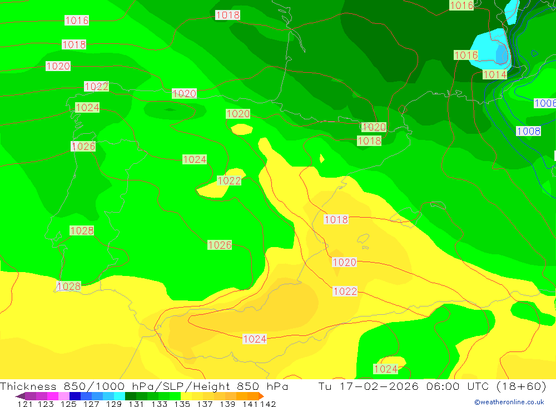Click the red 1014 isobar label
Screen dimensions: 556x407
click(495, 74)
